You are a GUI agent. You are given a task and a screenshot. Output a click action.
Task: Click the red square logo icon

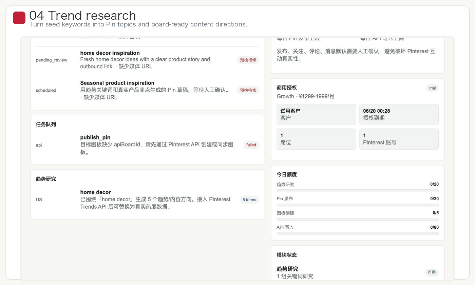coord(19,18)
